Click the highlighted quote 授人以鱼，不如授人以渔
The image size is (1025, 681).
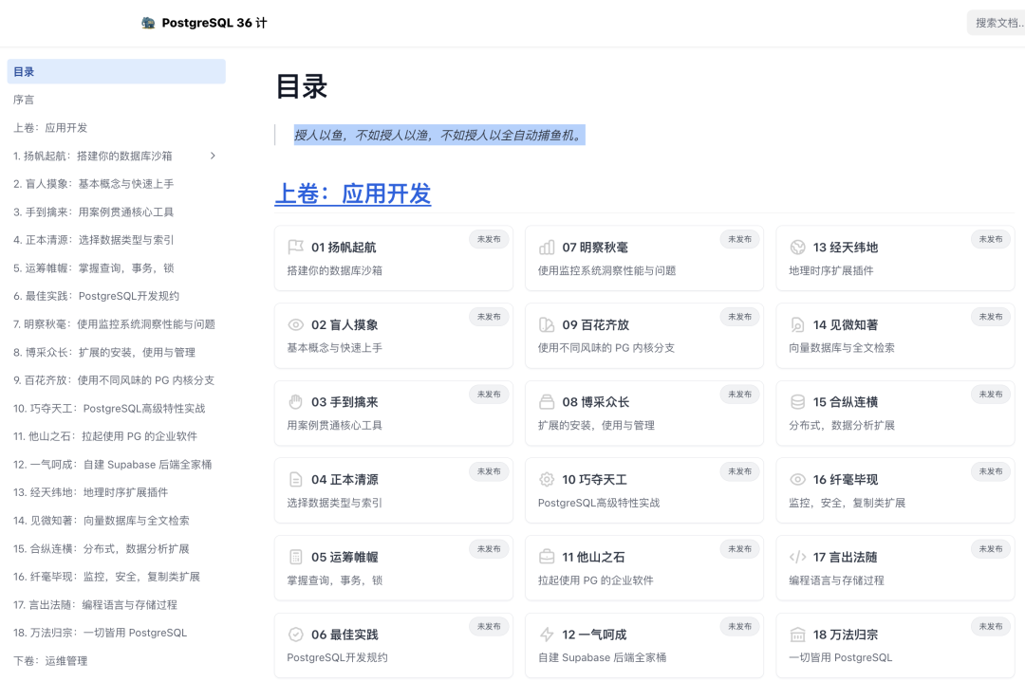pyautogui.click(x=439, y=136)
